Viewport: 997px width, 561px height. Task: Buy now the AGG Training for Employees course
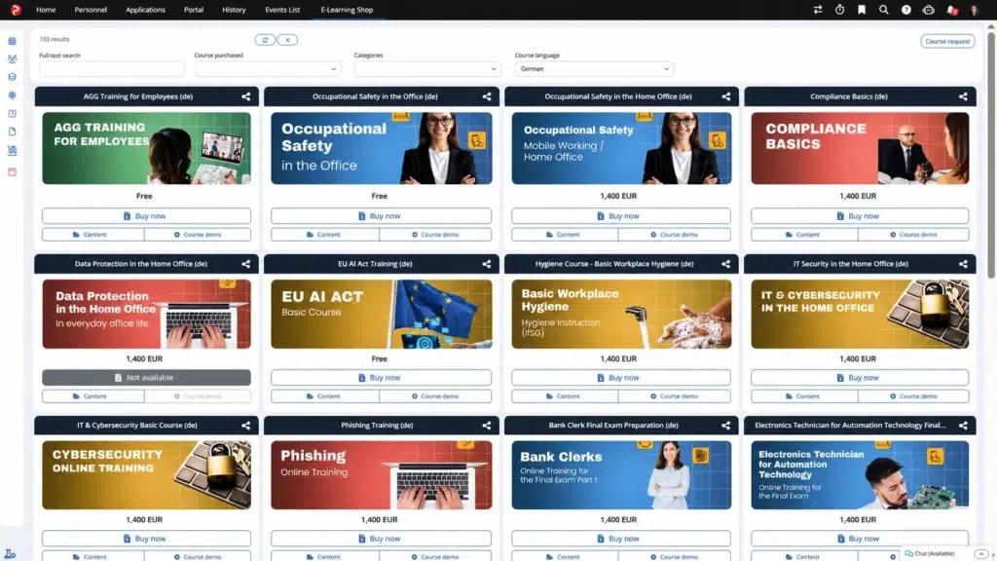(x=146, y=216)
